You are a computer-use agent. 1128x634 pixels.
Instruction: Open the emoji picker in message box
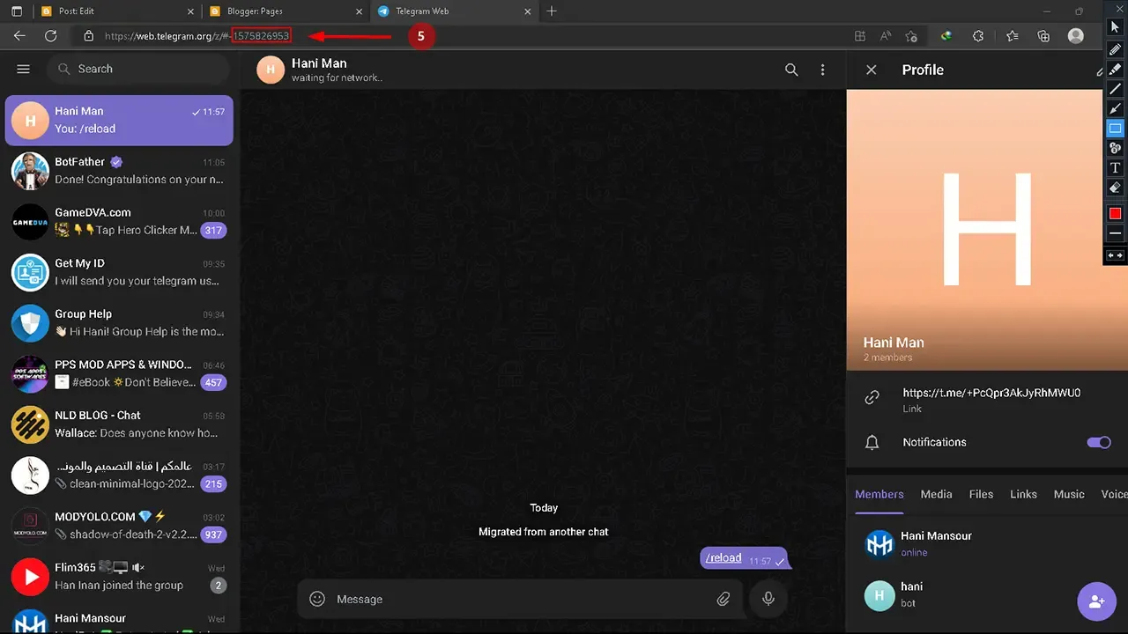click(317, 599)
